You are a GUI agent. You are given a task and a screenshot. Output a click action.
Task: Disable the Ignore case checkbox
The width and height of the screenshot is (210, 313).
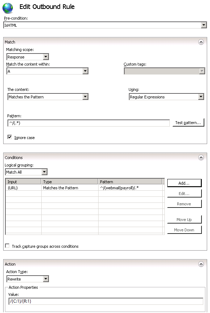[x=9, y=137]
